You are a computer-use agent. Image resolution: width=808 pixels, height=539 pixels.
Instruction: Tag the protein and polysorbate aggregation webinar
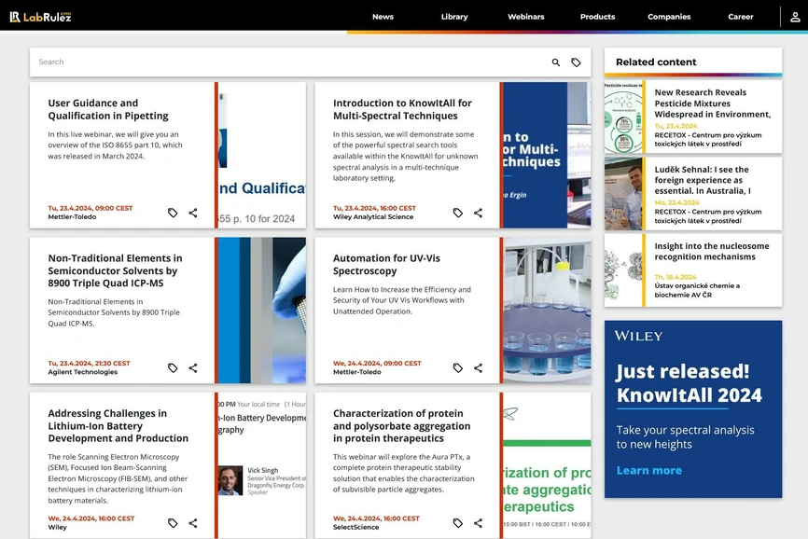tap(457, 523)
